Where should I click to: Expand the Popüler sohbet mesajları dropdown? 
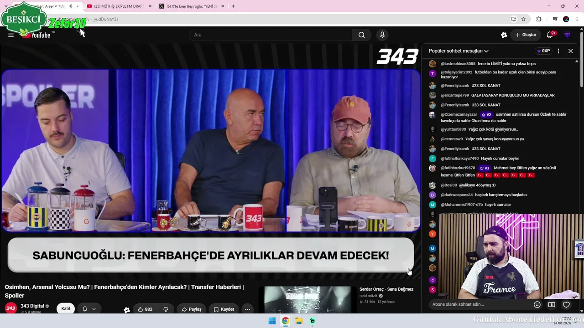pyautogui.click(x=459, y=51)
